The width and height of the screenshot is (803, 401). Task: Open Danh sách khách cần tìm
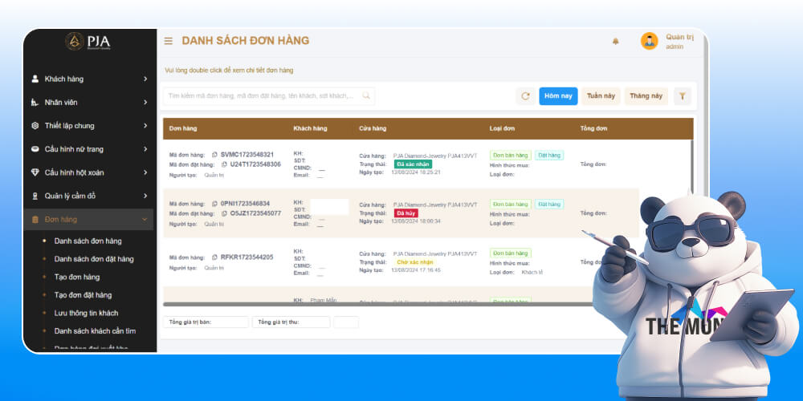95,331
